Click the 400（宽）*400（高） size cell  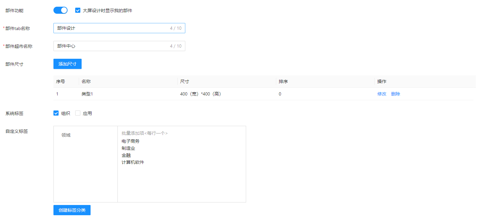[201, 94]
